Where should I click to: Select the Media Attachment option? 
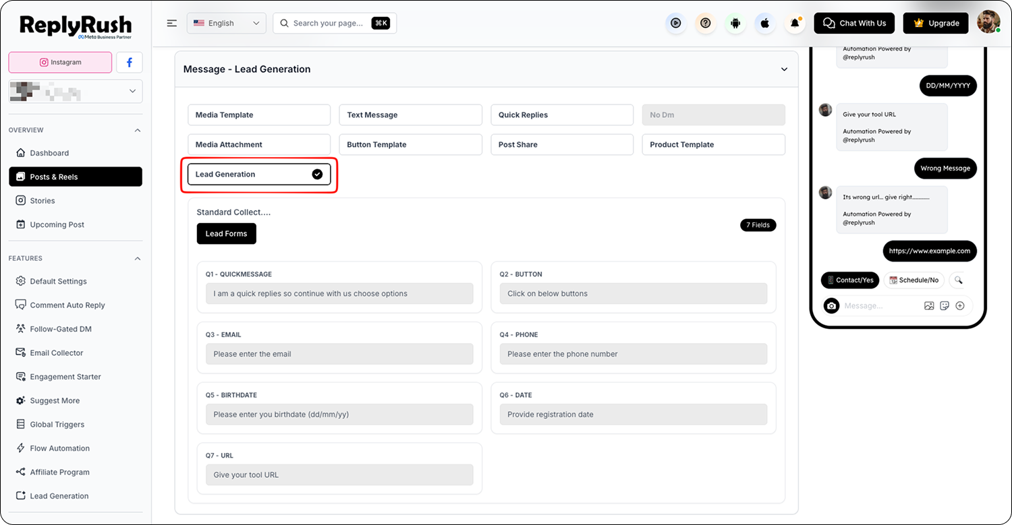click(x=259, y=144)
